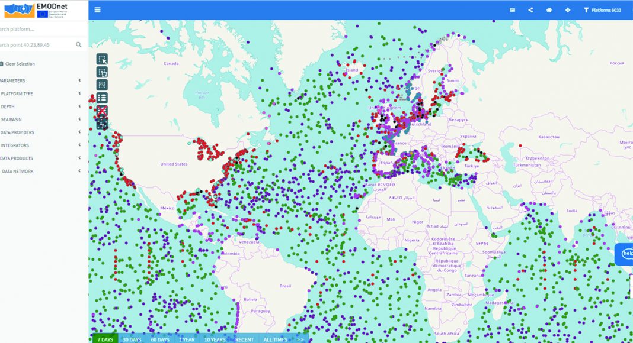Viewport: 633px width, 343px height.
Task: Expand the PLATFORM TYPE filter section
Action: click(41, 93)
